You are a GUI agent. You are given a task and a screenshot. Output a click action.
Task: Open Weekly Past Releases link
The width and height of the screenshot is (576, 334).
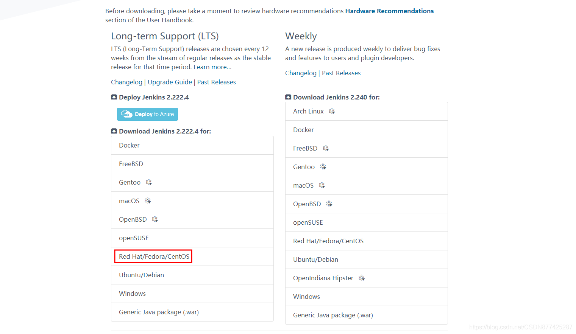pyautogui.click(x=341, y=73)
